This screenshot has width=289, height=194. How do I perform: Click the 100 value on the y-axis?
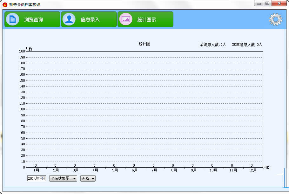point(22,109)
